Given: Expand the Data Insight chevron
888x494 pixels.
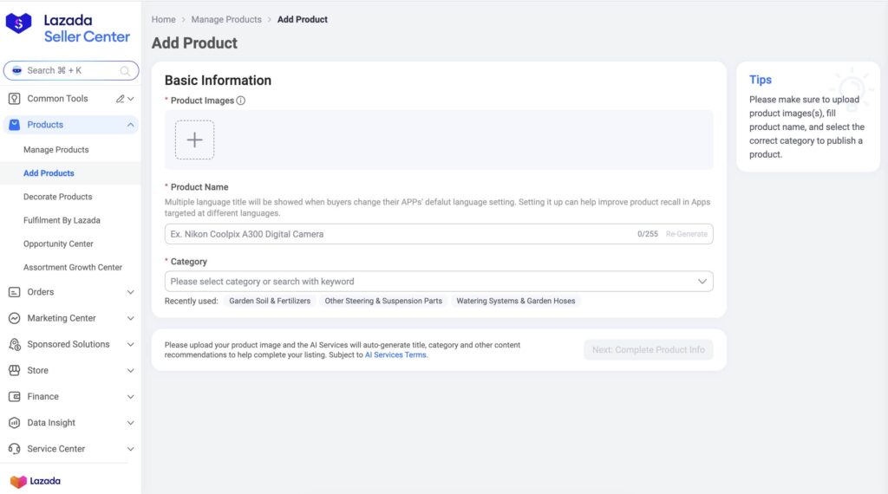Looking at the screenshot, I should (x=131, y=423).
